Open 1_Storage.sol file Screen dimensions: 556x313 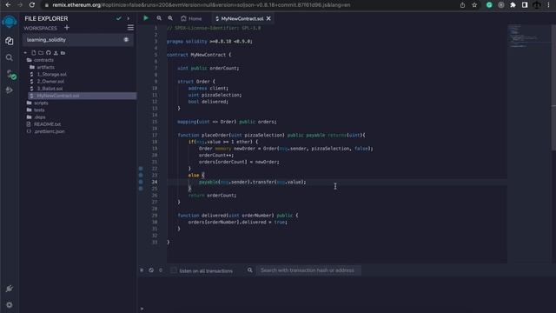(x=52, y=74)
